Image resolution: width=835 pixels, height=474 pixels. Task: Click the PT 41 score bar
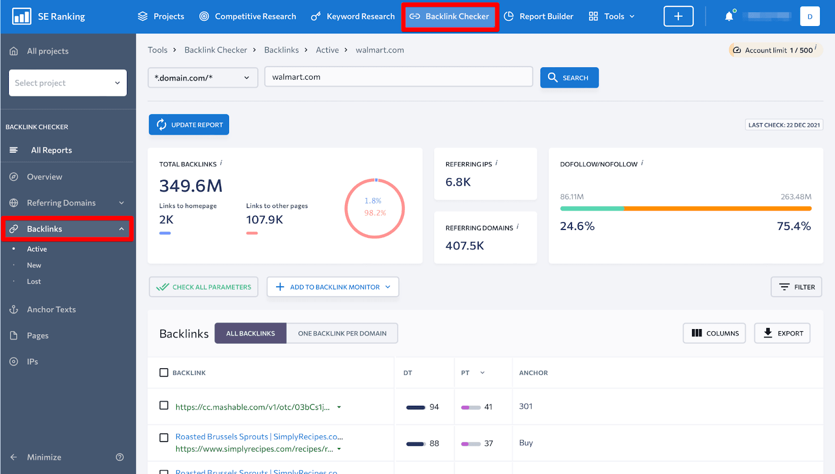click(471, 407)
